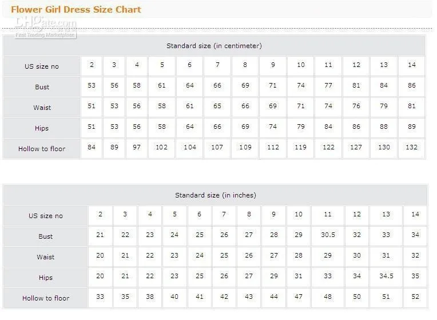The image size is (437, 320).
Task: Select the 127 hollow to floor cell
Action: pyautogui.click(x=356, y=148)
